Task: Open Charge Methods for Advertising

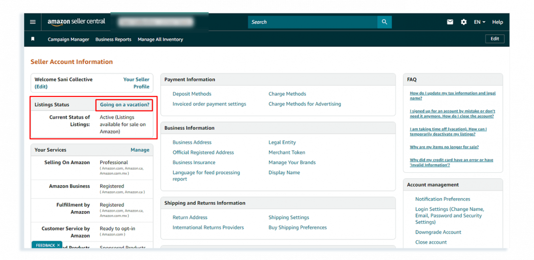Action: [304, 104]
